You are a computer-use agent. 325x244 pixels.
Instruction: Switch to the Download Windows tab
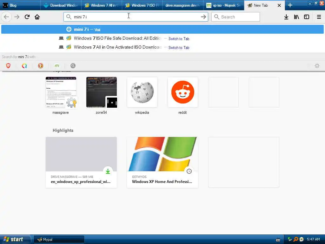click(61, 5)
